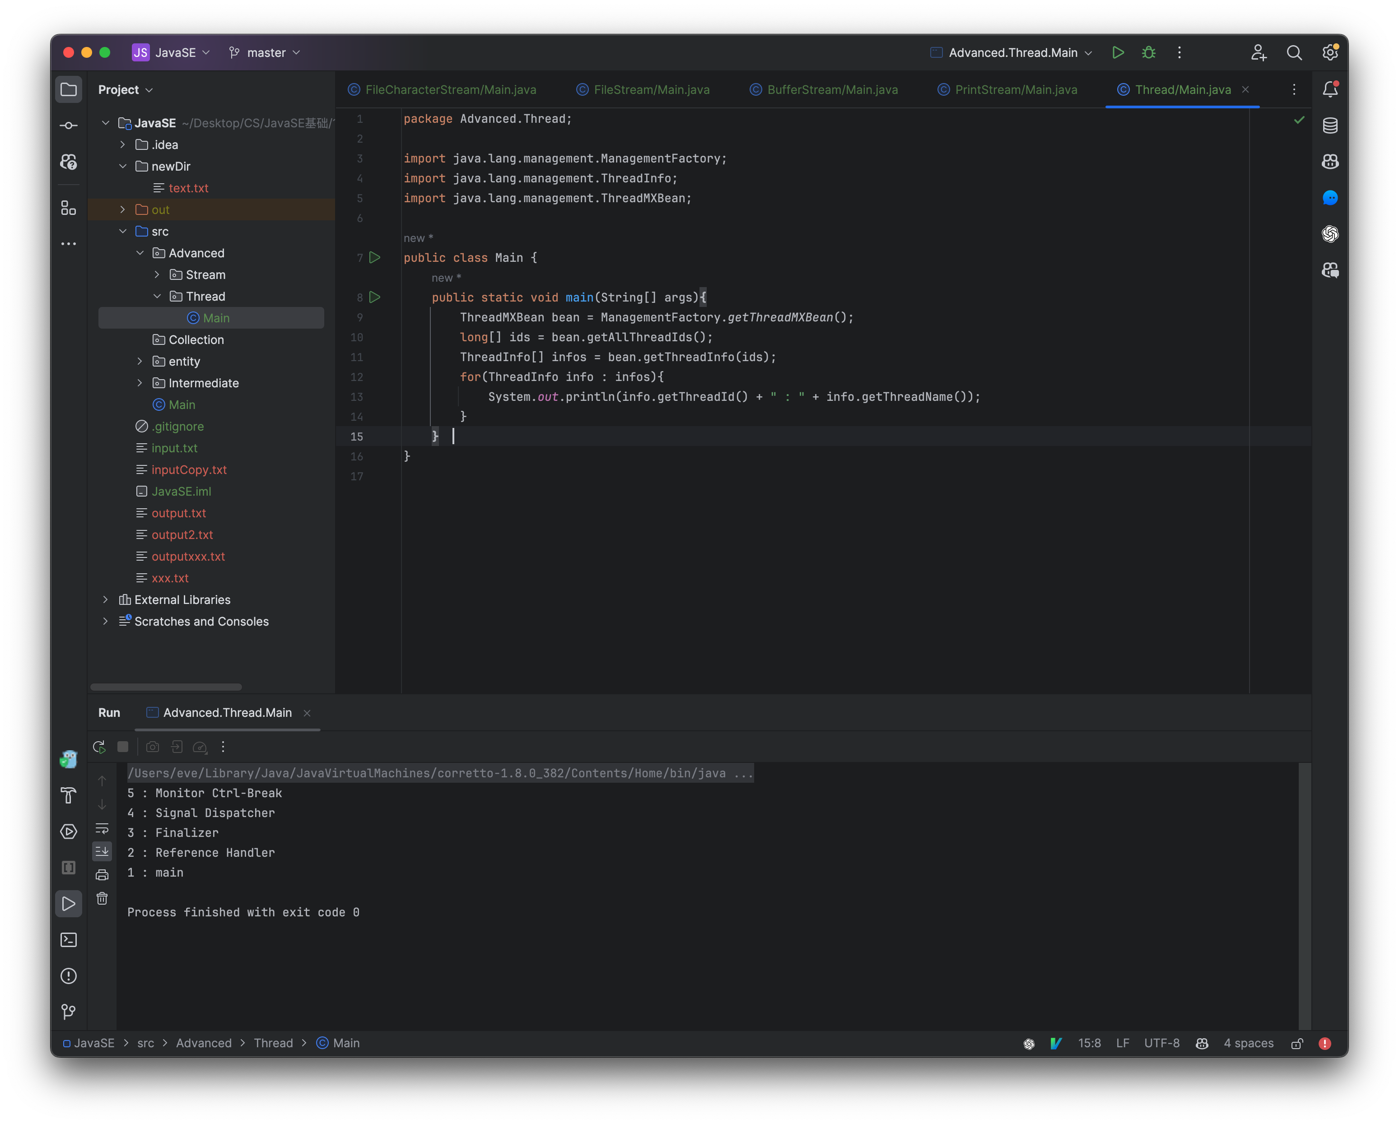The width and height of the screenshot is (1399, 1124).
Task: Open the Problems tool window
Action: coord(69,975)
